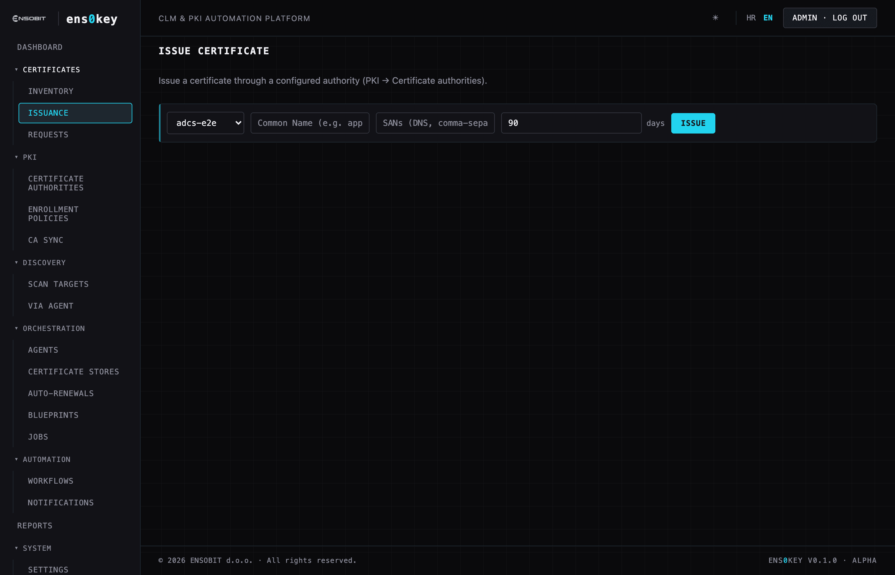Click the validity days field showing 90

(571, 123)
